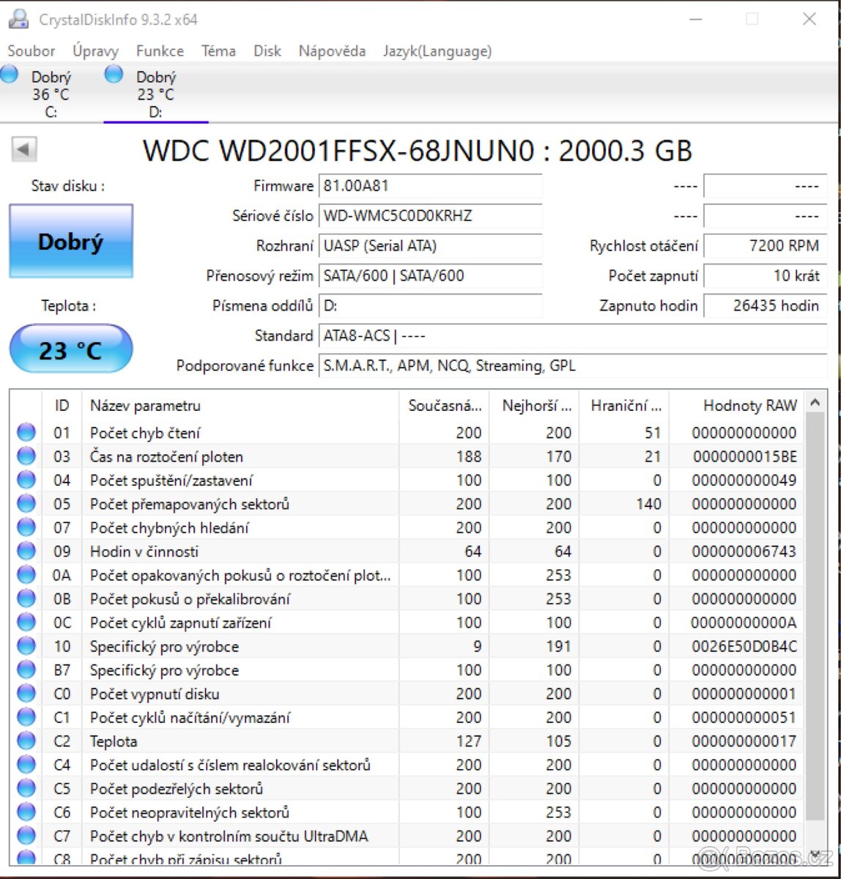Click the Zapnuto hodin value 26435 hodin
Image resolution: width=841 pixels, height=879 pixels.
pos(766,305)
